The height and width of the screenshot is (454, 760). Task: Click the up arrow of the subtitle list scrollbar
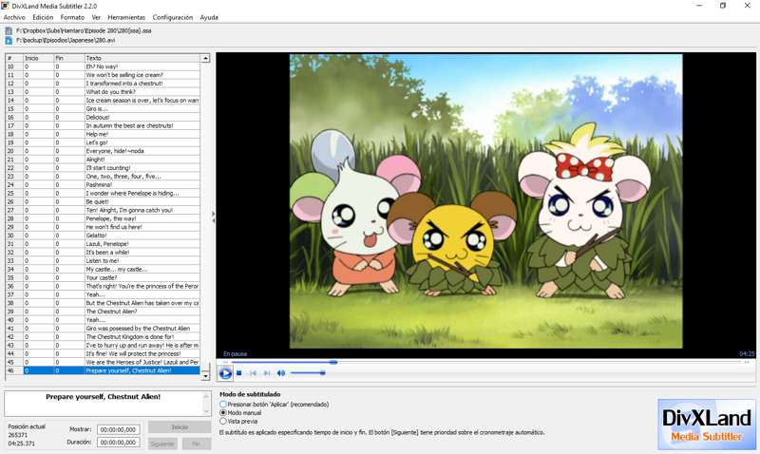click(205, 58)
